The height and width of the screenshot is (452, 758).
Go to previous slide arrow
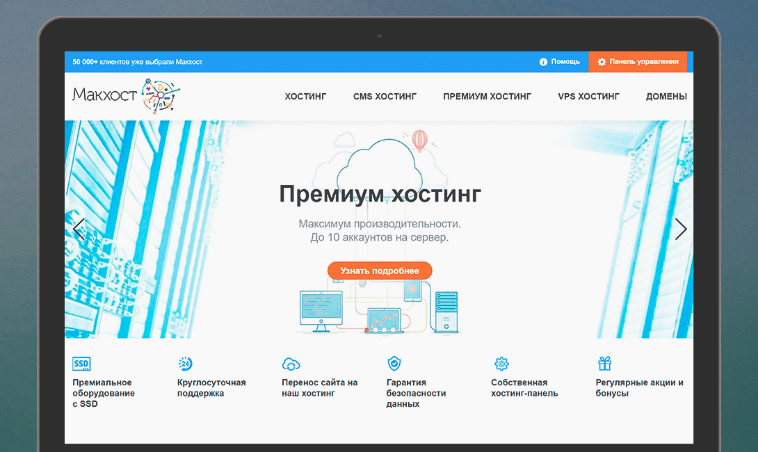pos(79,229)
